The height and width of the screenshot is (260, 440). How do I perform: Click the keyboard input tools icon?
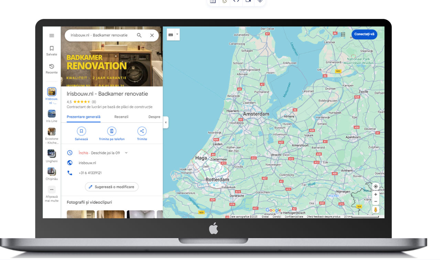pyautogui.click(x=170, y=35)
